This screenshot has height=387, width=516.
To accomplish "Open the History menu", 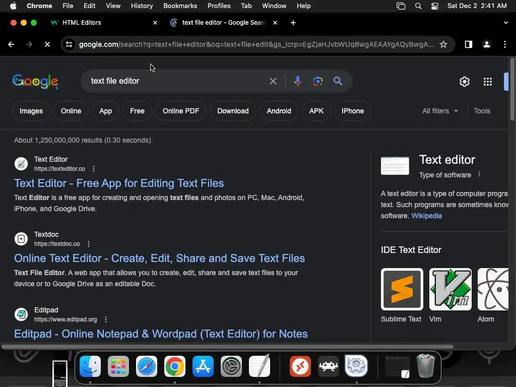I will pos(142,6).
